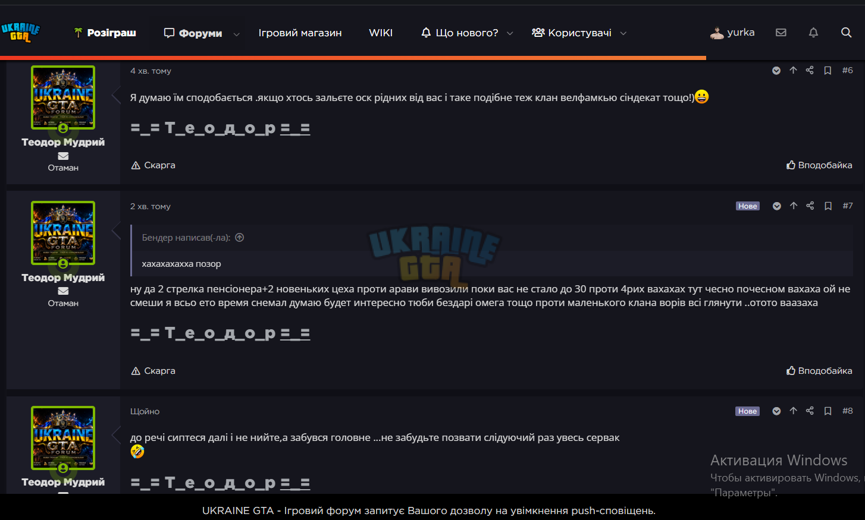Open the avatar on the #8 post
The height and width of the screenshot is (520, 865).
click(x=63, y=438)
